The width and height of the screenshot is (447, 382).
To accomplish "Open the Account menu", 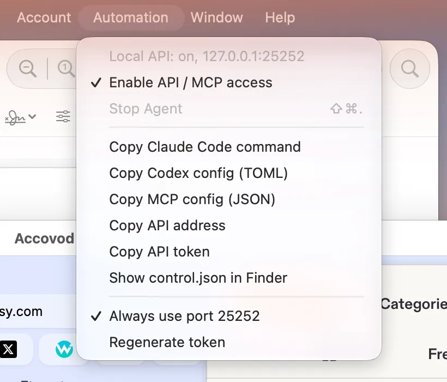I will click(x=44, y=17).
